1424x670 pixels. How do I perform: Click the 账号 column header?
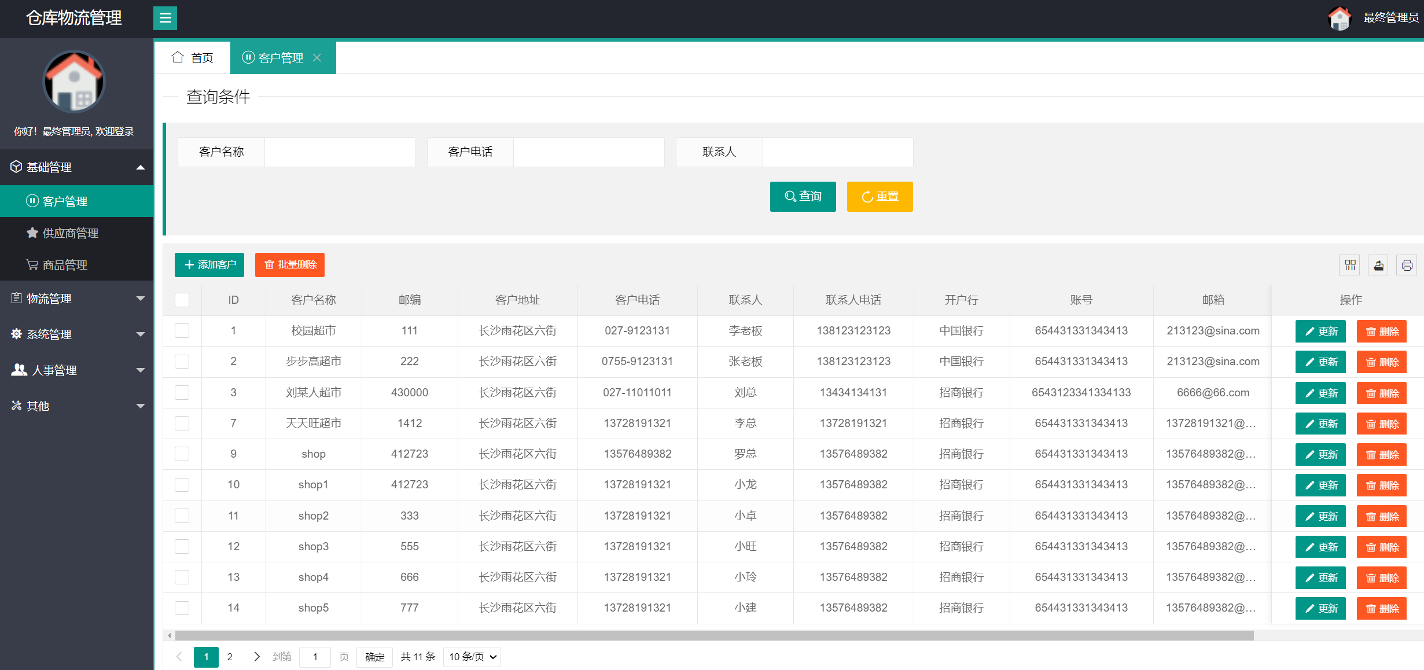tap(1081, 300)
